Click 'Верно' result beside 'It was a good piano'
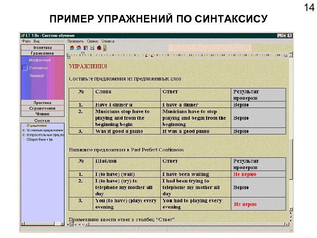Screen dimensions: 317x238 tap(241, 131)
